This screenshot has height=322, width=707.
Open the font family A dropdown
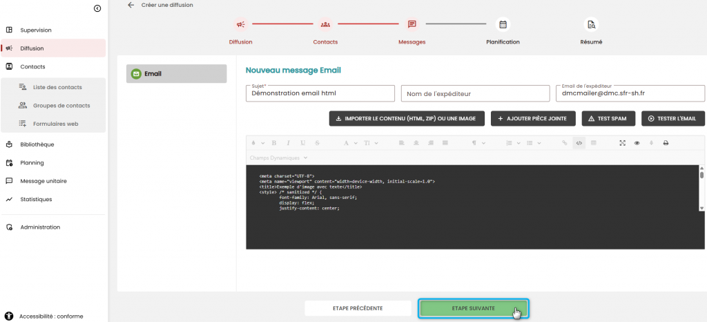(x=350, y=143)
